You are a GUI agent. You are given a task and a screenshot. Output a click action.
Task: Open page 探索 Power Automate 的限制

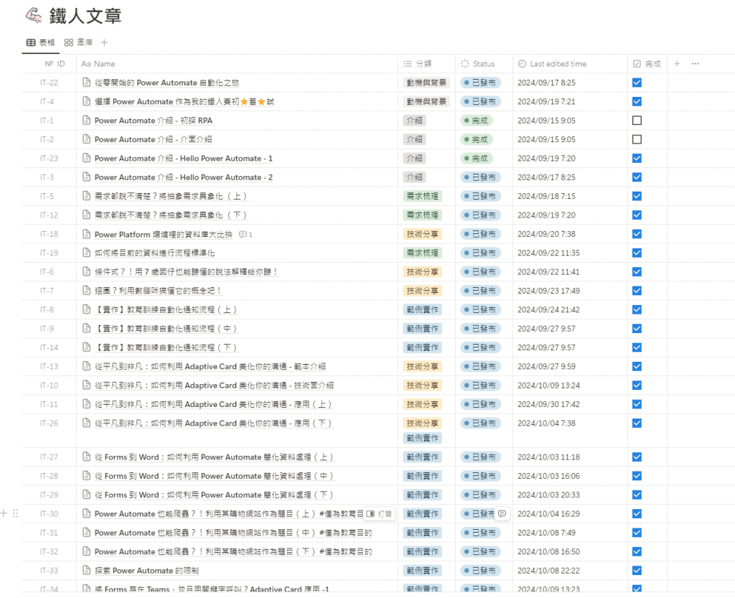[x=146, y=570]
